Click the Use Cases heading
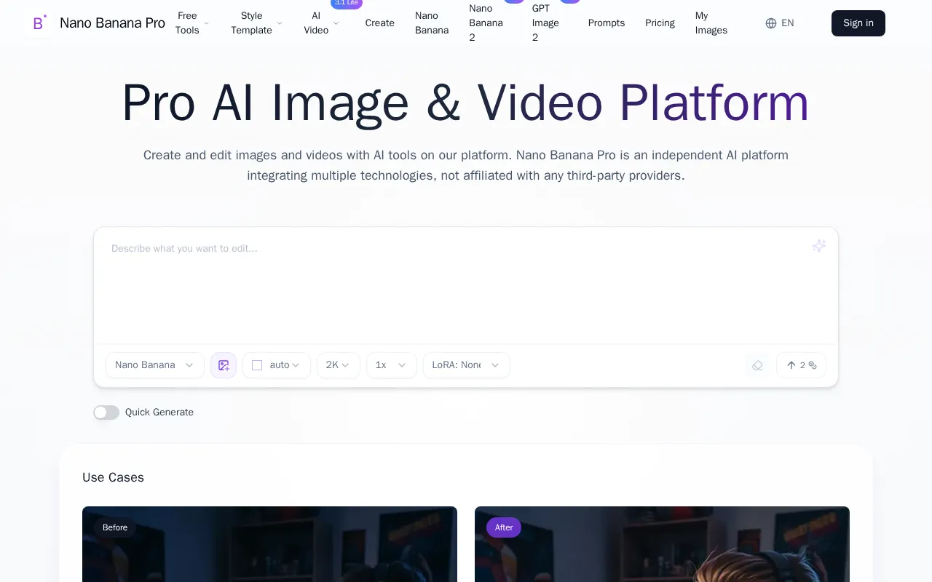 pos(113,477)
